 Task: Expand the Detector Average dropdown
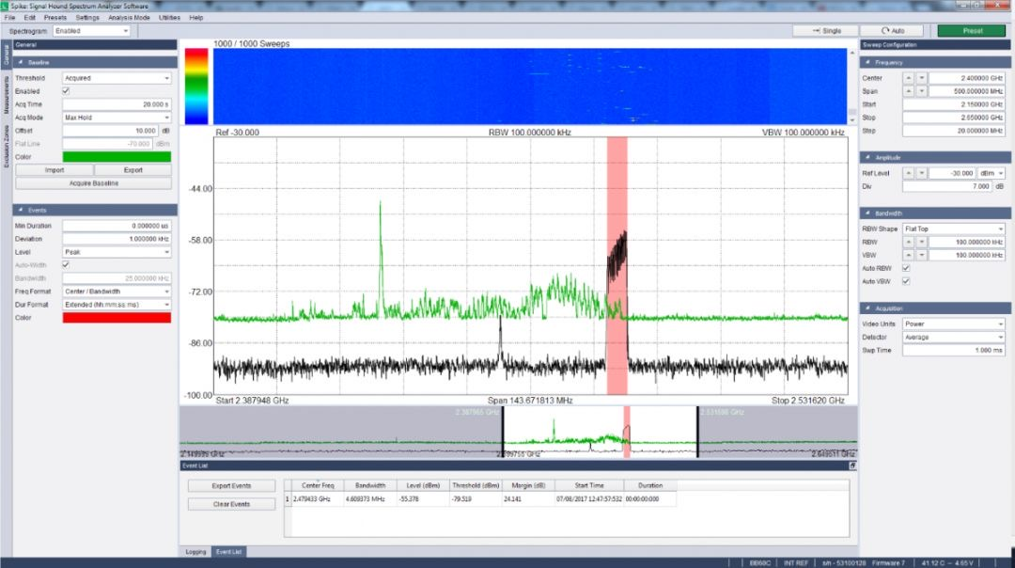click(x=953, y=337)
